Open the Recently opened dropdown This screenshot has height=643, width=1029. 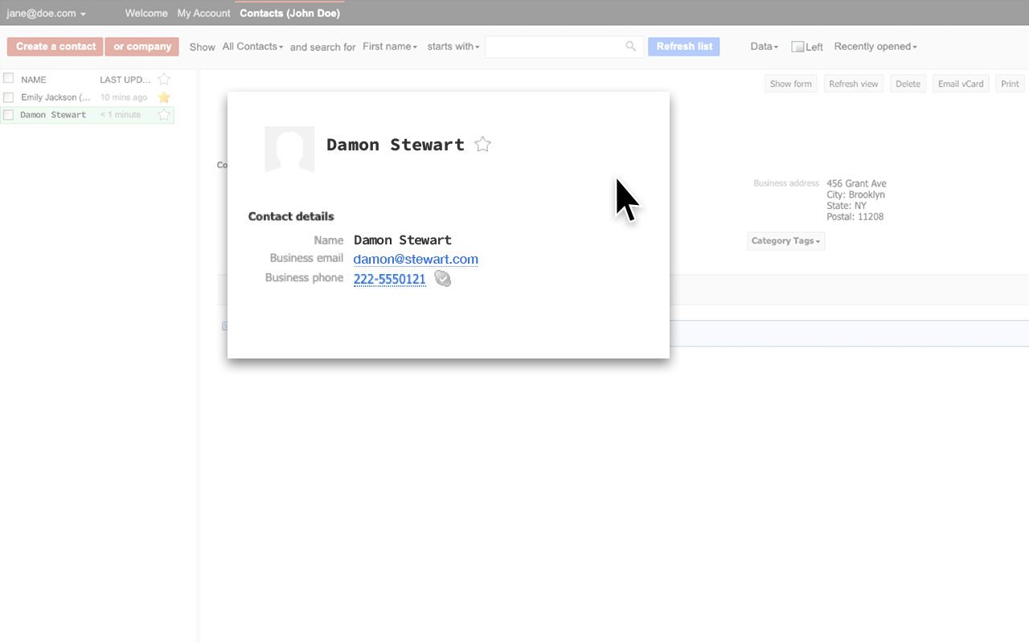click(875, 47)
